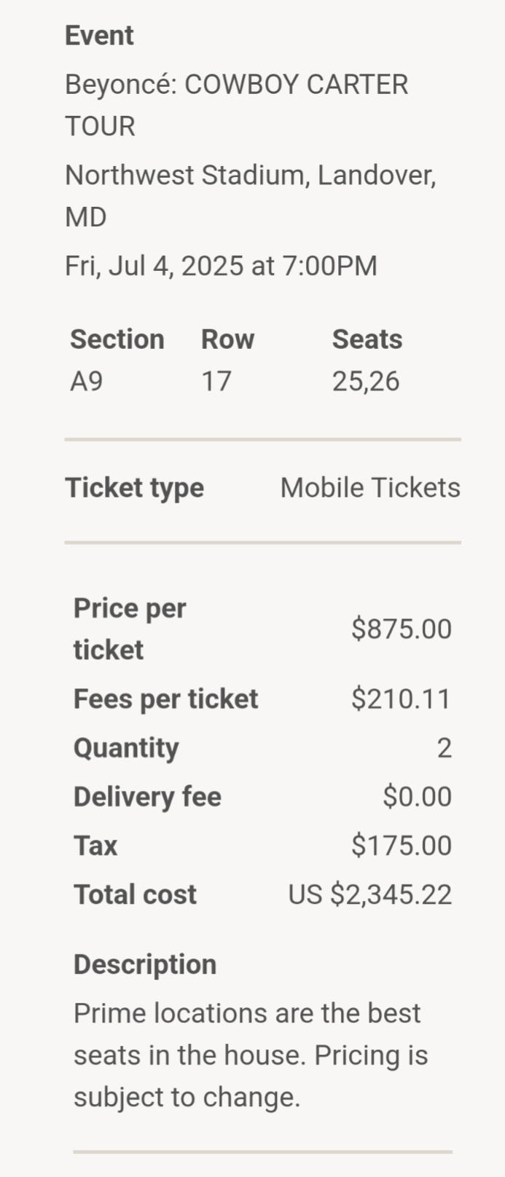The height and width of the screenshot is (1177, 505).
Task: Select the Seats column header
Action: tap(367, 339)
